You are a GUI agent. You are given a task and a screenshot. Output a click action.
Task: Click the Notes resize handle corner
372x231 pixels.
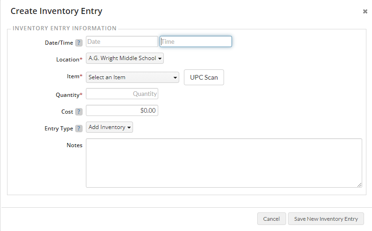[x=359, y=185]
